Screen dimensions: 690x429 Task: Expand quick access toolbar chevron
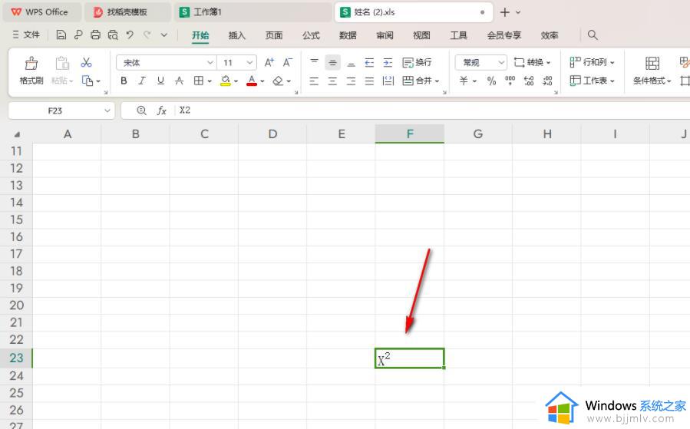pyautogui.click(x=163, y=35)
